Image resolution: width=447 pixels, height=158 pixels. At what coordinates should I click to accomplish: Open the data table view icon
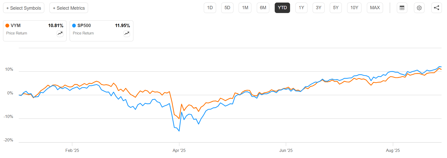[x=402, y=8]
